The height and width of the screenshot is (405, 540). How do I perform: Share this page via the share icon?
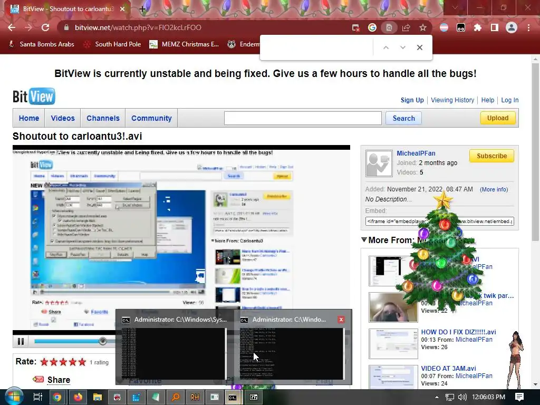pyautogui.click(x=406, y=27)
